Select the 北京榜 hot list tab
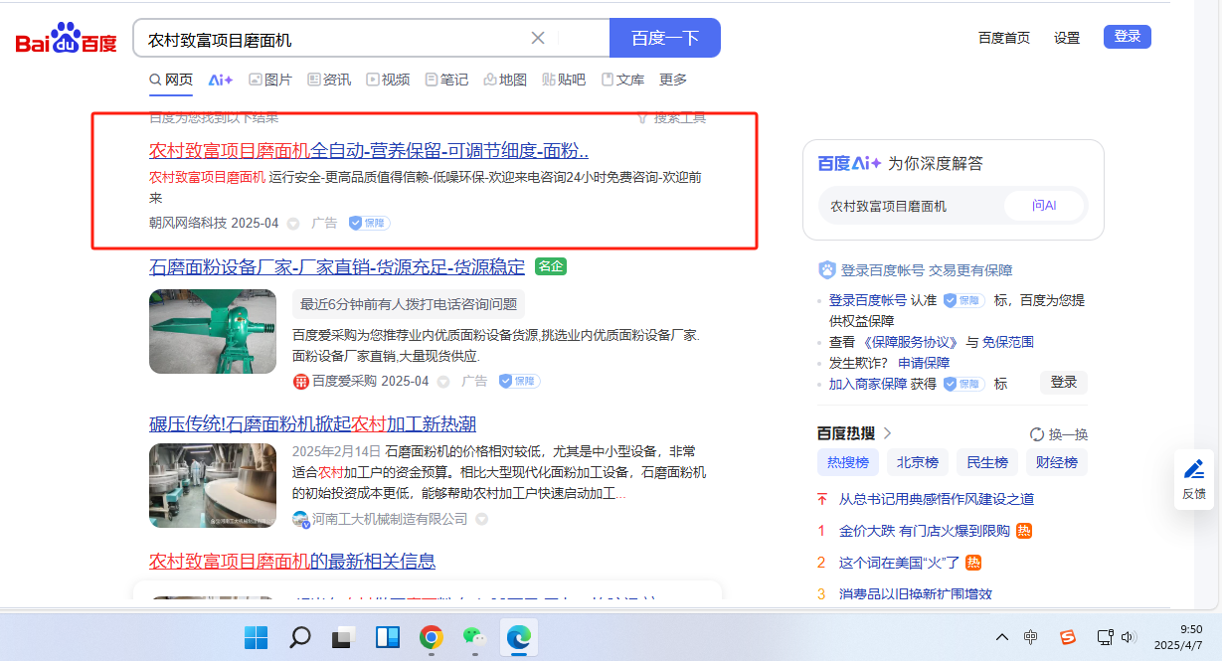The height and width of the screenshot is (661, 1222). pos(917,462)
